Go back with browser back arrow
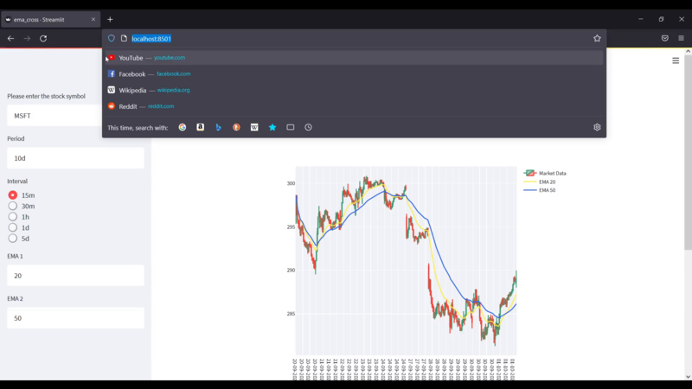 10,38
